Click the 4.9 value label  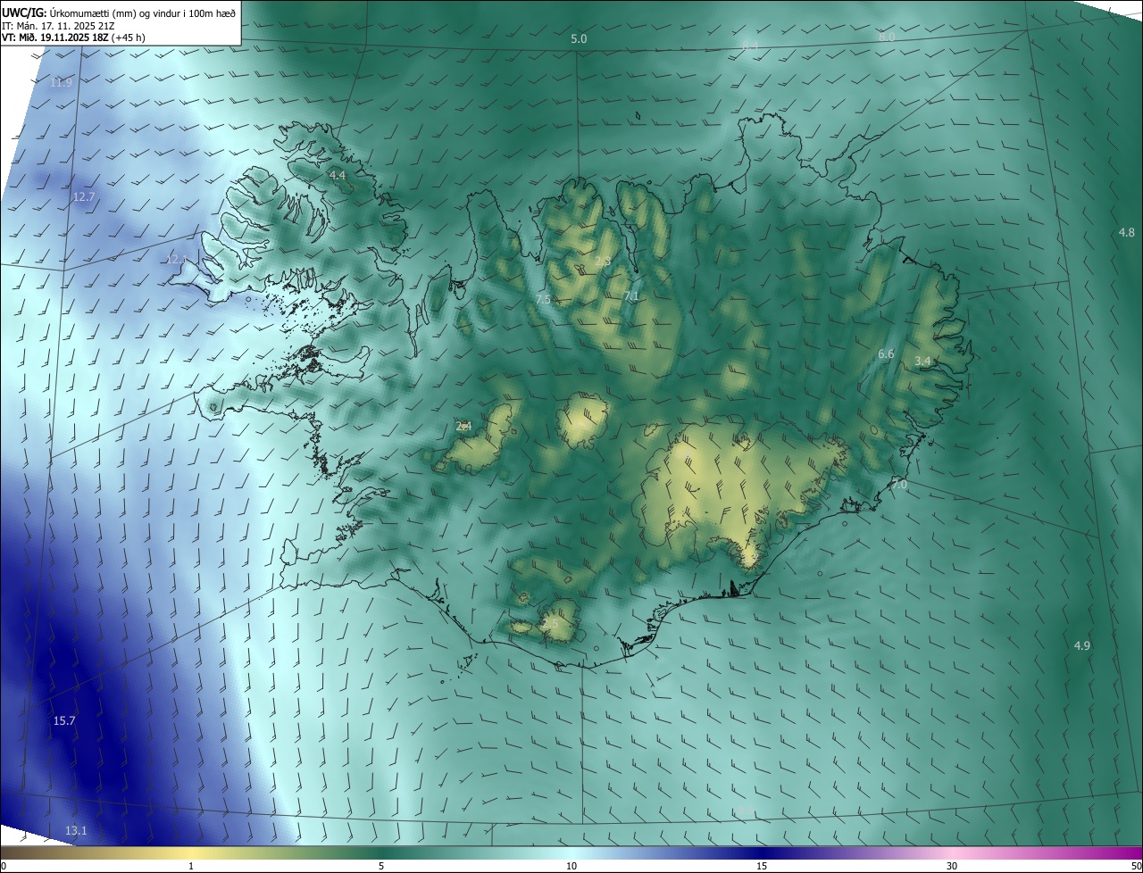(1081, 645)
